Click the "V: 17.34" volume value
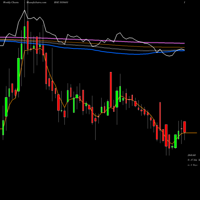This screenshot has width=200, height=200. coord(192,160)
